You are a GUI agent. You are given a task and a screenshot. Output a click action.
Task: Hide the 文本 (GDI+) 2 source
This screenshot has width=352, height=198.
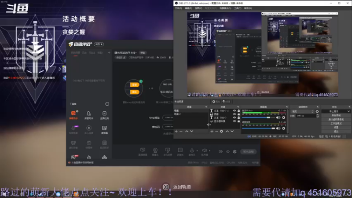pos(235,111)
